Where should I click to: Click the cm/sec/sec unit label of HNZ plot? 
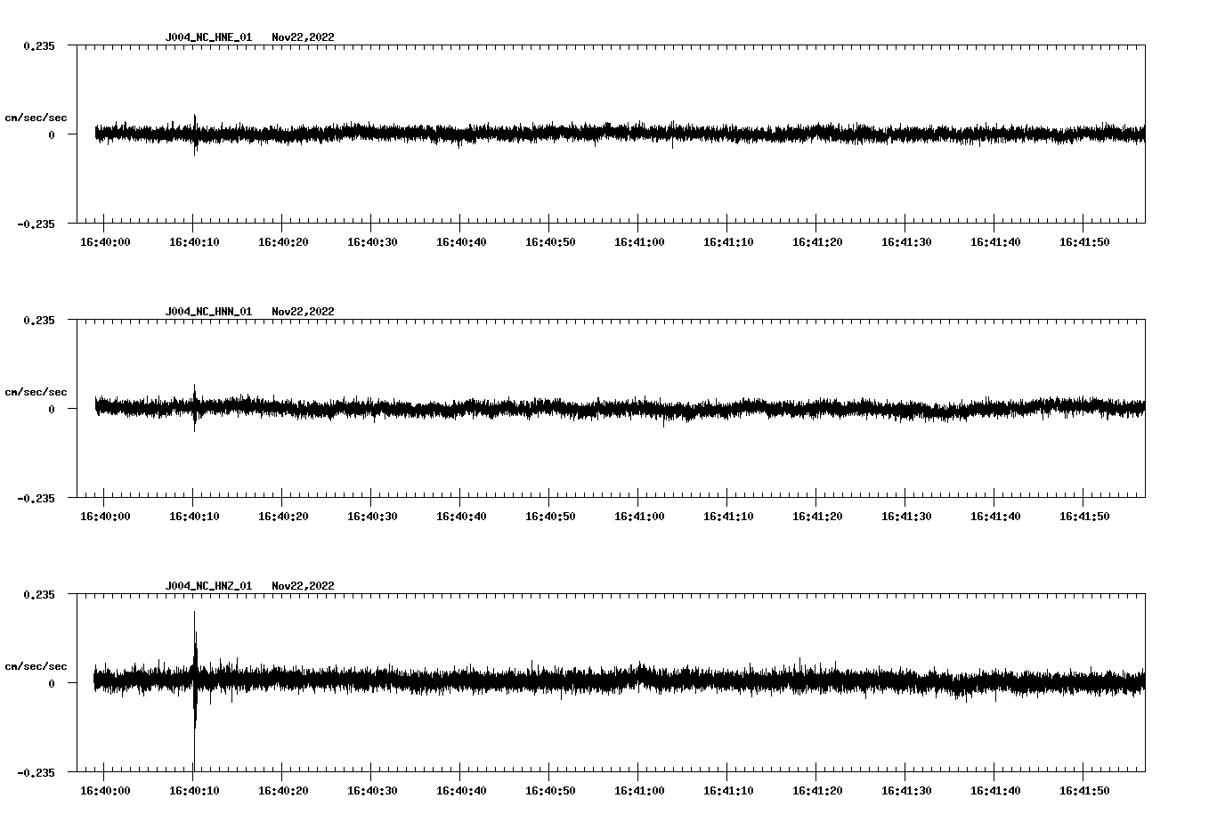pyautogui.click(x=36, y=666)
